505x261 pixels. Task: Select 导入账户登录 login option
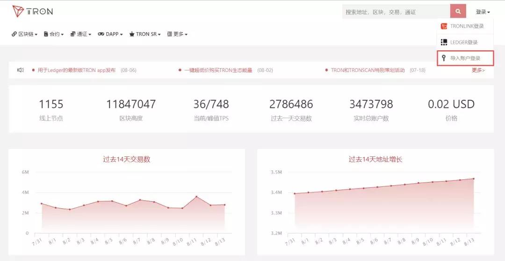click(465, 58)
